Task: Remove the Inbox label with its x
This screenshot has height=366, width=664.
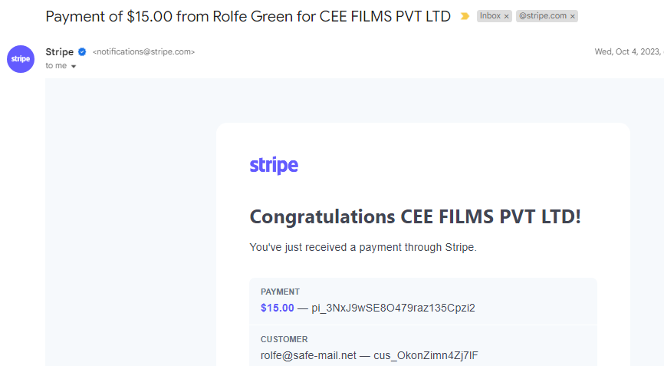Action: point(507,17)
